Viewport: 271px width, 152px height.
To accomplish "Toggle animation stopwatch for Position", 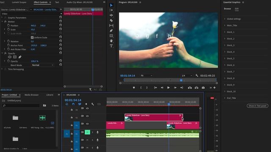I will point(8,25).
